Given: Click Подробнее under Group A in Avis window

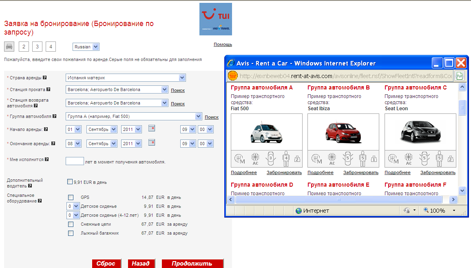Looking at the screenshot, I should click(x=244, y=172).
